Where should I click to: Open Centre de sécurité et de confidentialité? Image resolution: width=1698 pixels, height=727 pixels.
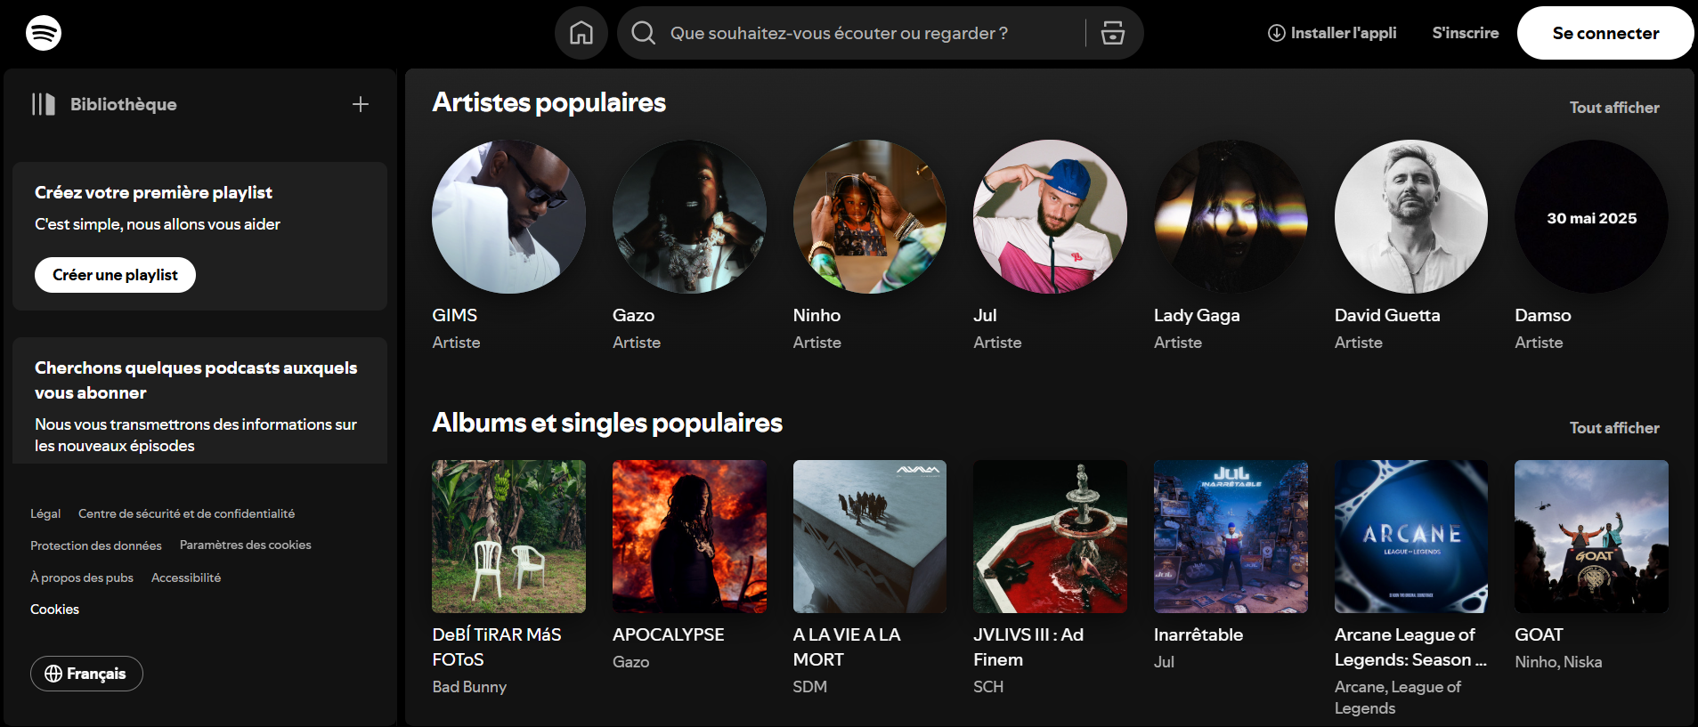pyautogui.click(x=186, y=513)
